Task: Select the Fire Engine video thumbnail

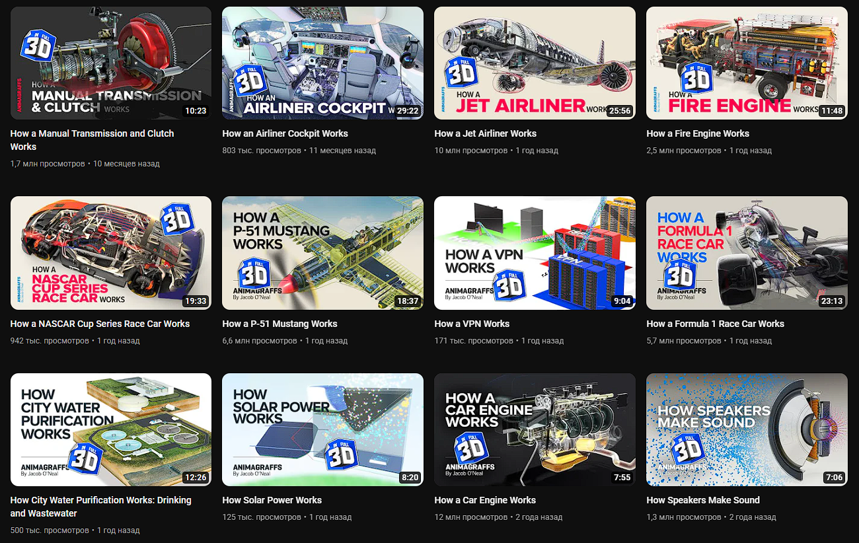Action: coord(747,63)
